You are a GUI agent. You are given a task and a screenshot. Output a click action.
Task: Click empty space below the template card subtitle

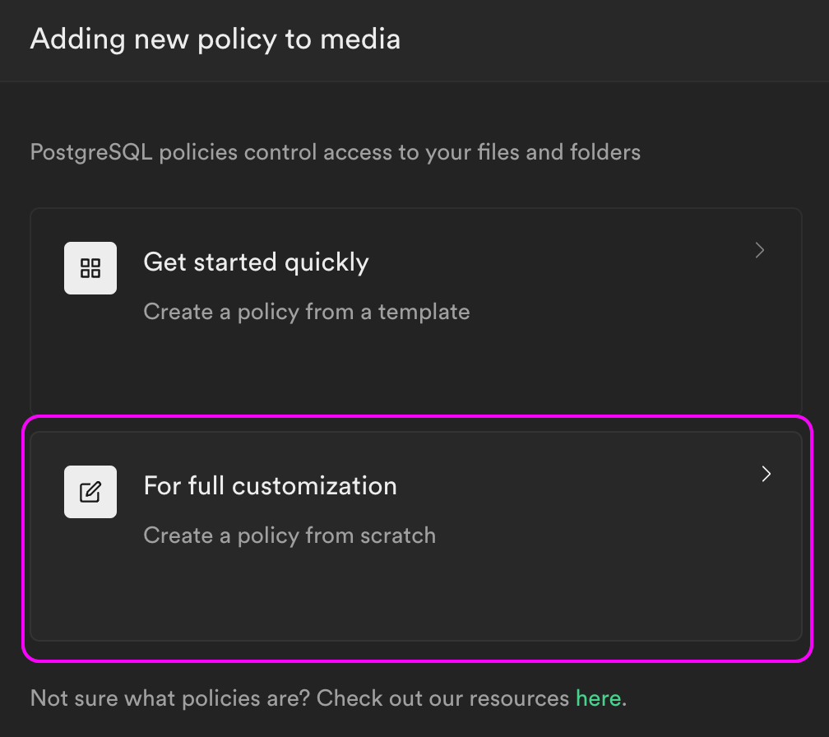416,370
